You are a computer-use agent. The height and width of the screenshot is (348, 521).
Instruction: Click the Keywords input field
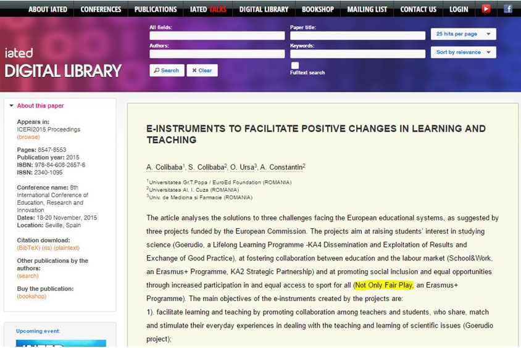[357, 54]
